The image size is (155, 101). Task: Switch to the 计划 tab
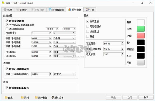90,10
